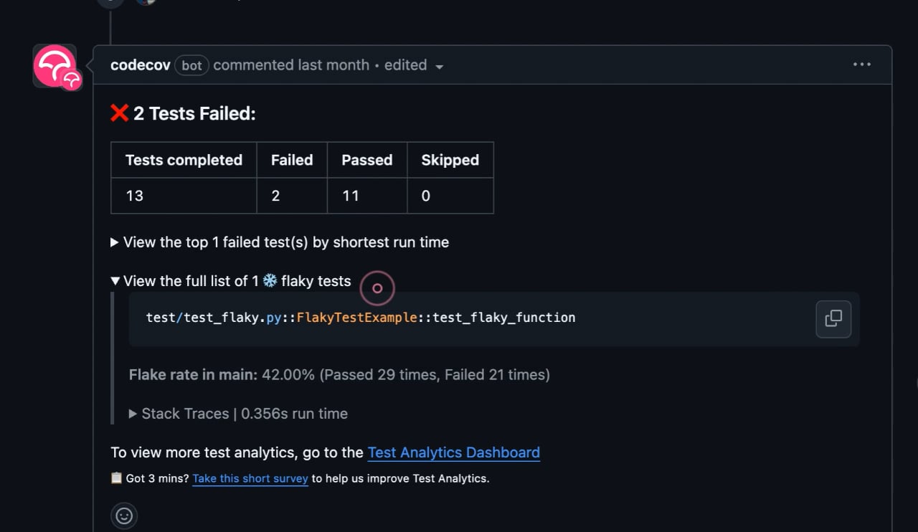Open the Test Analytics Dashboard link

(454, 452)
